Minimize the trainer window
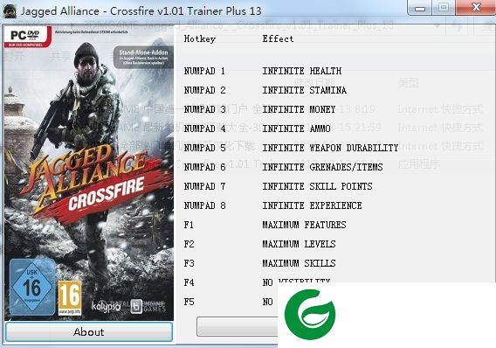The height and width of the screenshot is (348, 496). (420, 8)
